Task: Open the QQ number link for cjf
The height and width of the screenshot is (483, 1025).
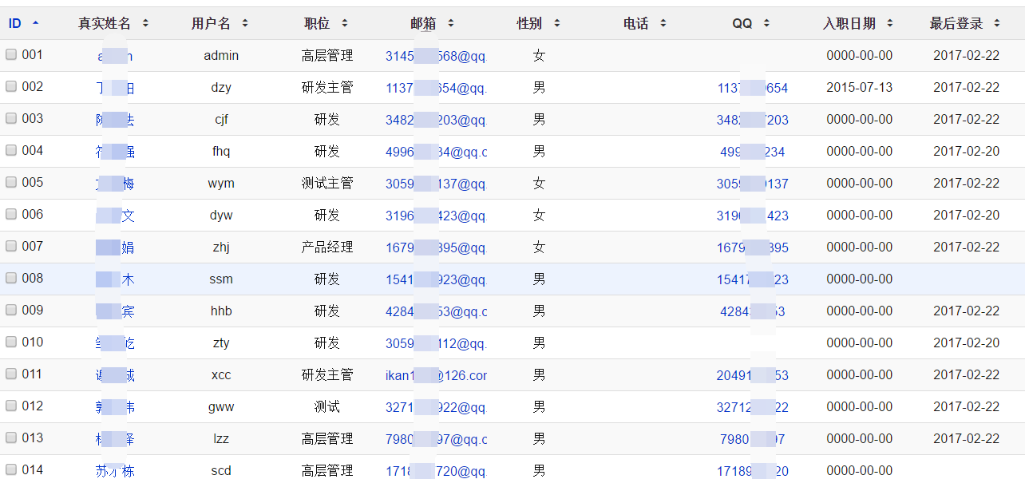Action: 752,120
